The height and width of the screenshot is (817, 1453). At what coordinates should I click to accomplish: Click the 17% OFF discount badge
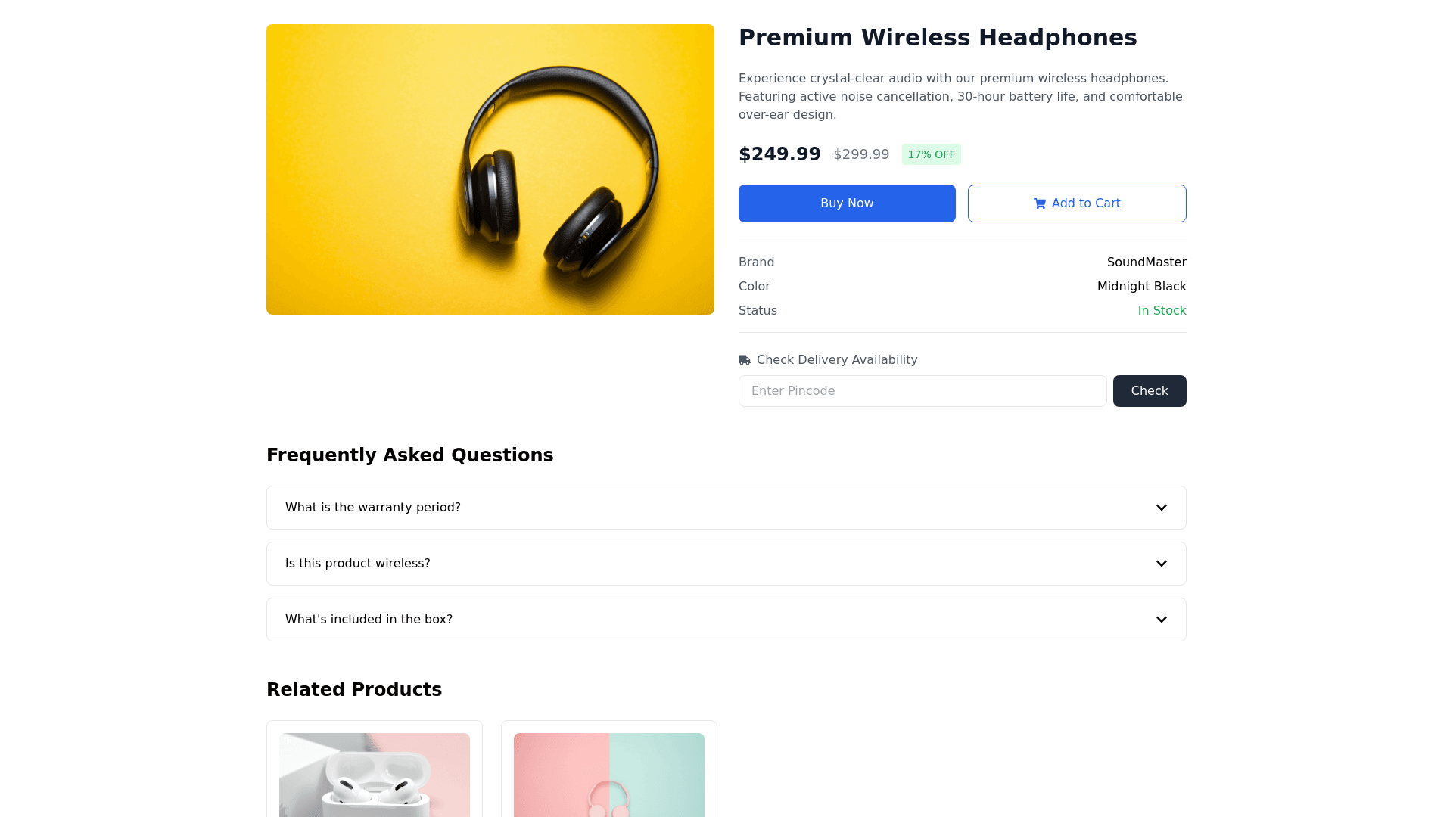[931, 154]
